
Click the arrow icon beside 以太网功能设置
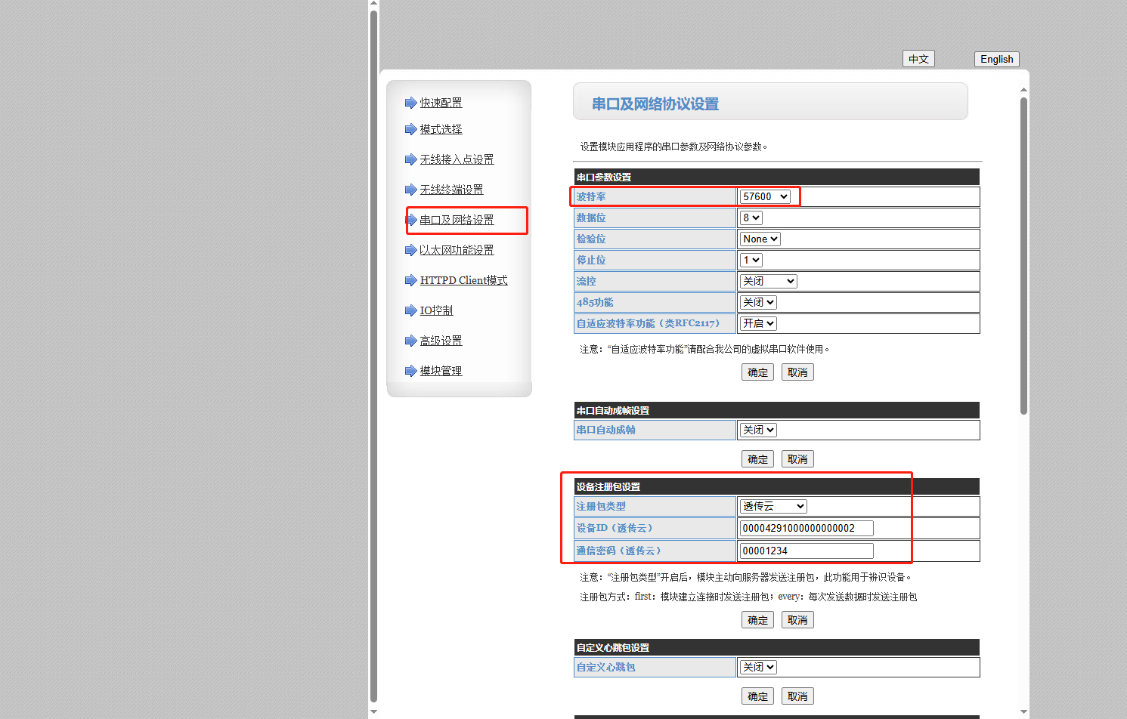pos(410,250)
